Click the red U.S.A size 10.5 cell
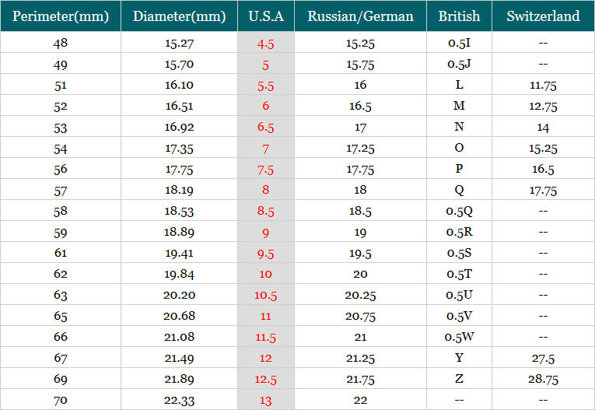The image size is (595, 410). pos(266,295)
